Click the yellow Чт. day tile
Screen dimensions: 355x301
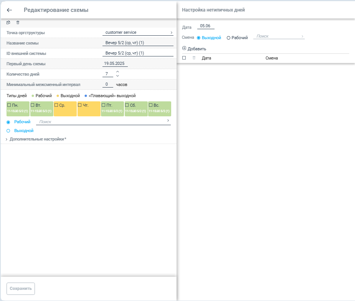point(89,109)
